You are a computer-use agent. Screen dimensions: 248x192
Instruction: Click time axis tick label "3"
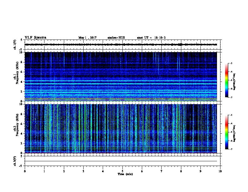[x=83, y=171]
